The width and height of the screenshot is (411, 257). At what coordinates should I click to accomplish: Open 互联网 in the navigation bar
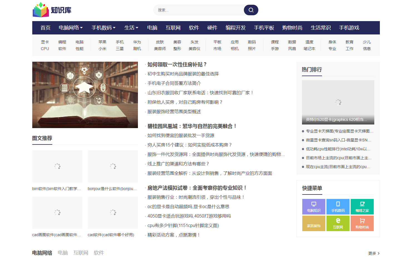(173, 28)
